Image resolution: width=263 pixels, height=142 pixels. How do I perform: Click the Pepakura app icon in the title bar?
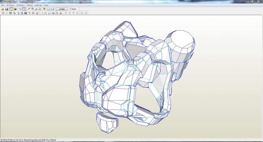click(1, 2)
